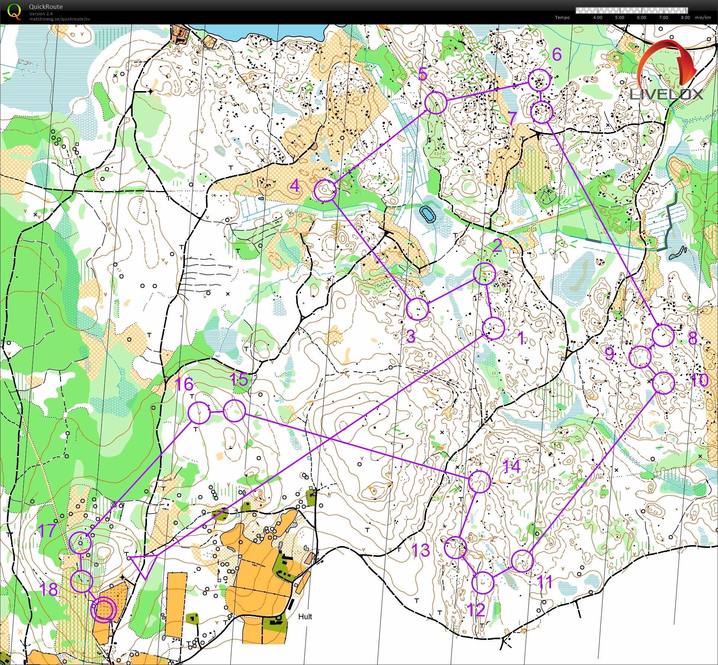Click the "7:00" tempo scale value
The width and height of the screenshot is (718, 665).
663,17
